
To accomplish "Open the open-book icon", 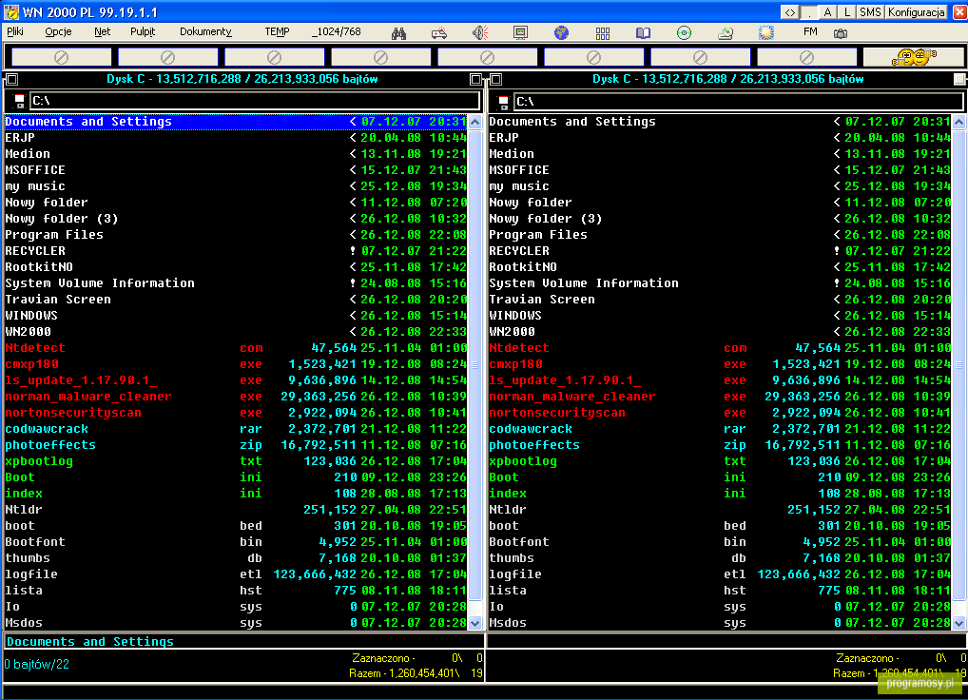I will (x=644, y=32).
